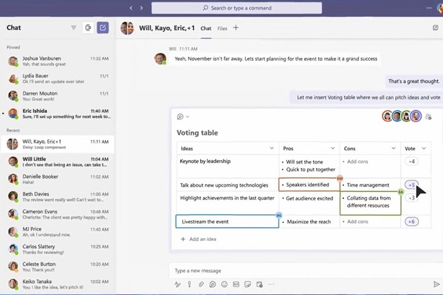Click the Maximize the reach cell
The height and width of the screenshot is (295, 443).
pyautogui.click(x=309, y=222)
